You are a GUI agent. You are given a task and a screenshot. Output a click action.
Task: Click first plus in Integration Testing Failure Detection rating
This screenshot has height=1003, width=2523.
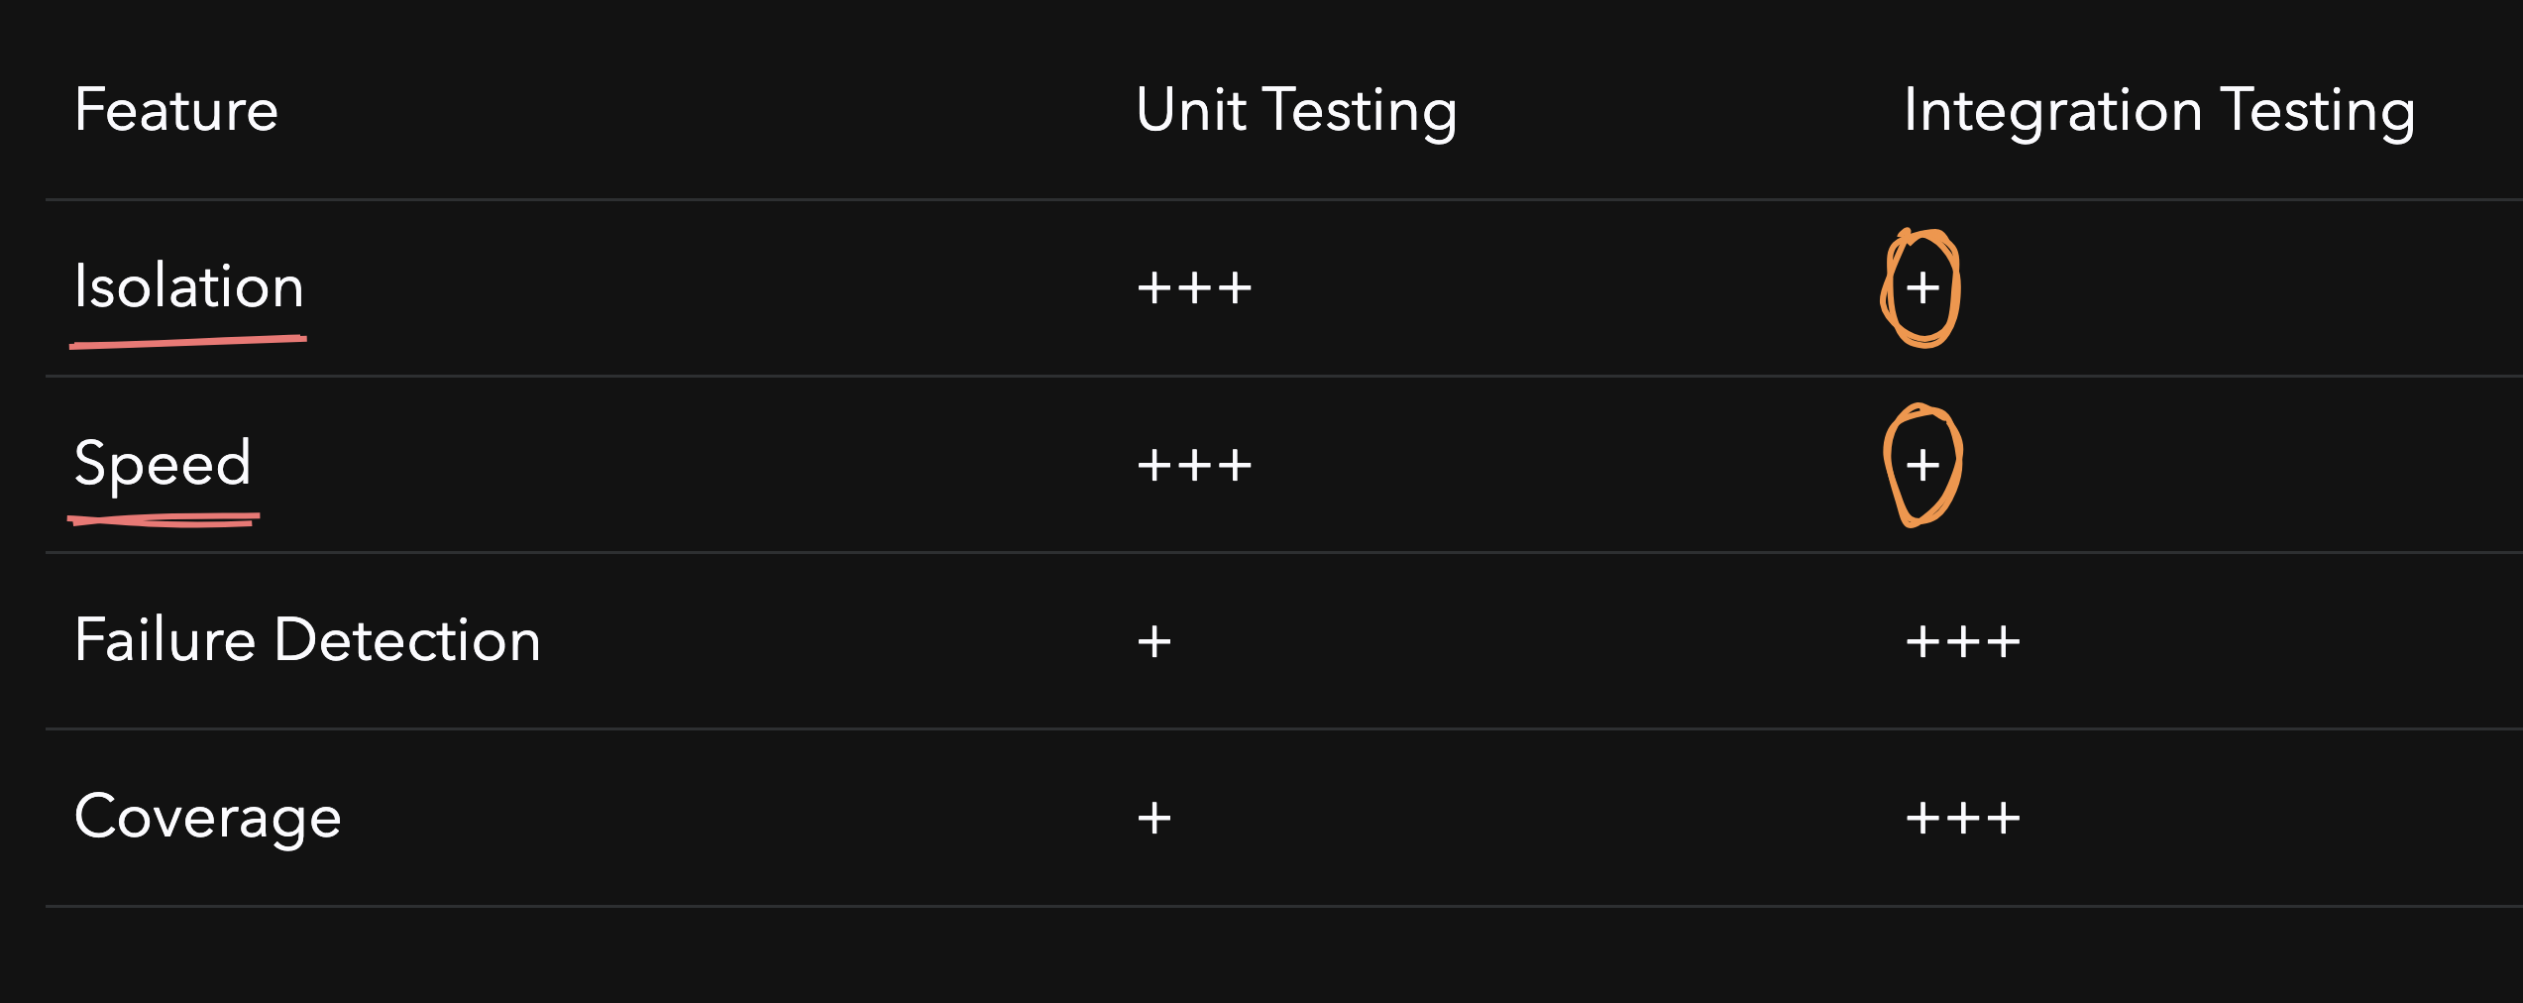[x=1922, y=641]
